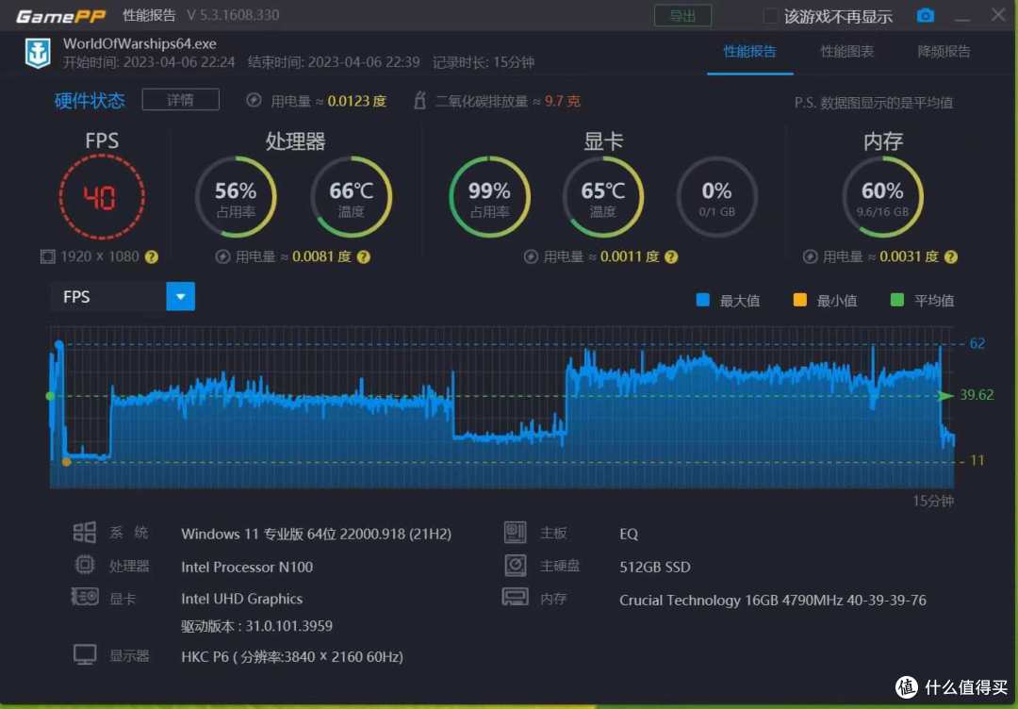Open help icon beside memory power 0.0031
This screenshot has width=1018, height=709.
[x=951, y=257]
